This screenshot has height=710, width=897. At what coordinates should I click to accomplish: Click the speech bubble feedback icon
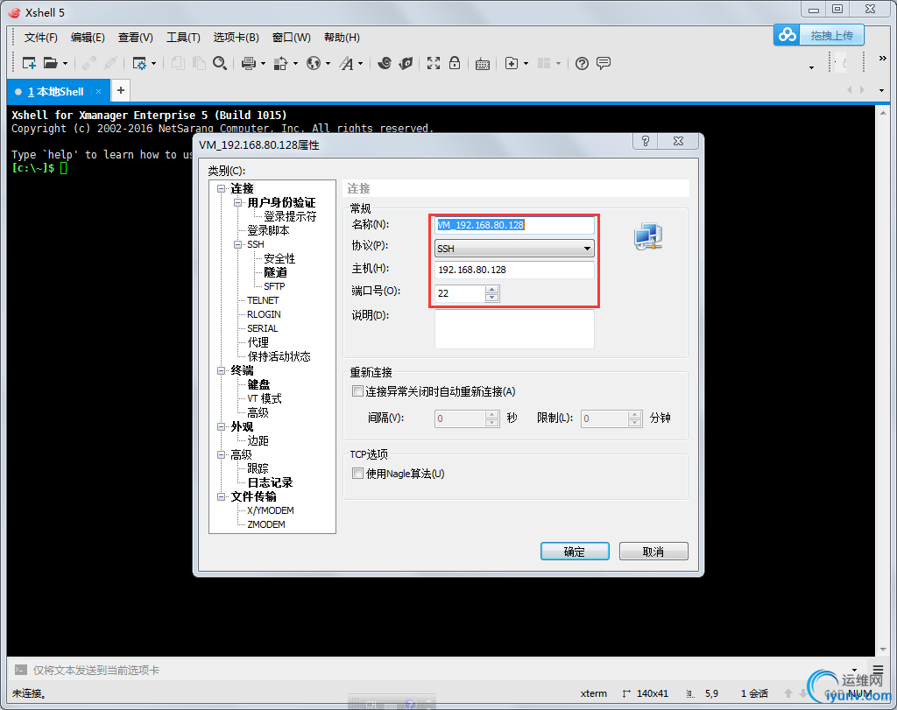tap(604, 63)
